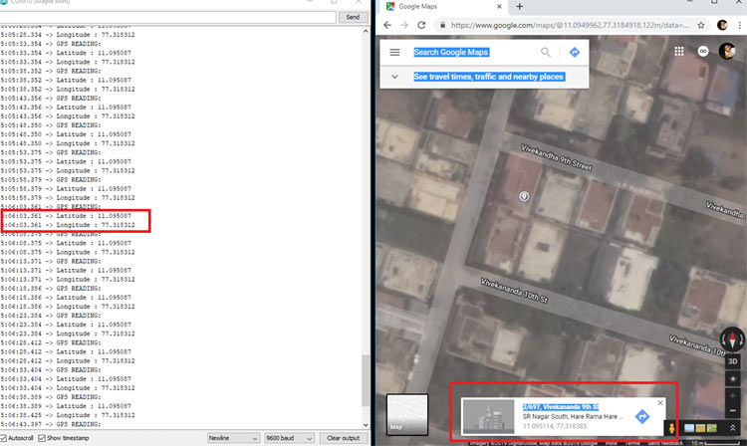The width and height of the screenshot is (747, 446).
Task: Toggle the Show timestamp checkbox
Action: click(x=42, y=438)
